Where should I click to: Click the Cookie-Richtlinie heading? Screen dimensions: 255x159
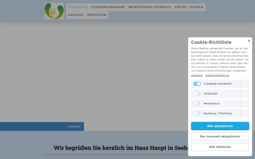click(211, 42)
